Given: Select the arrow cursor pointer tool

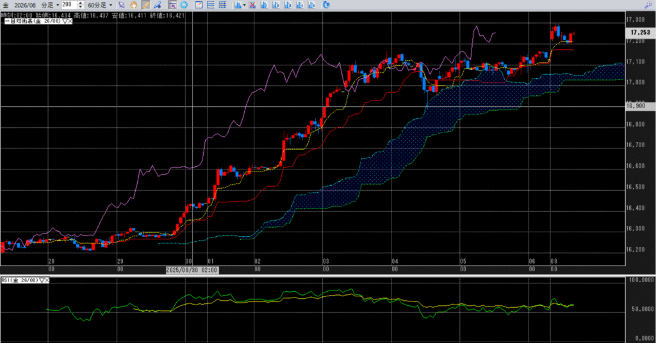Looking at the screenshot, I should pos(122,5).
